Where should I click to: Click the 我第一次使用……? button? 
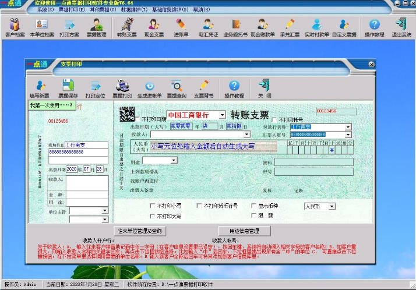tap(52, 105)
